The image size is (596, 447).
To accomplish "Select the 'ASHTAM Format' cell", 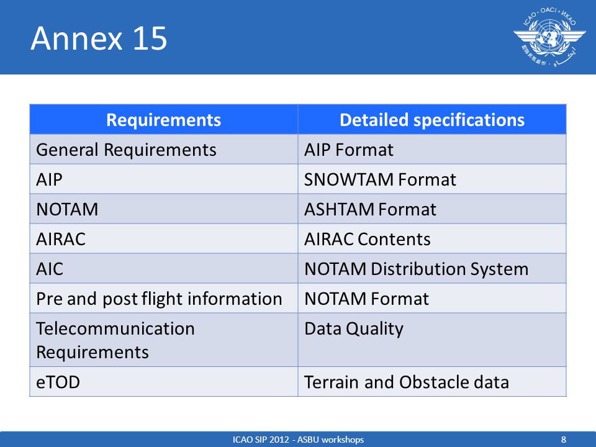I will coord(432,209).
